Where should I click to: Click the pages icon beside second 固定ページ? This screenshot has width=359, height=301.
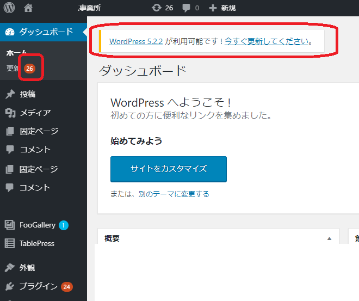pos(9,169)
